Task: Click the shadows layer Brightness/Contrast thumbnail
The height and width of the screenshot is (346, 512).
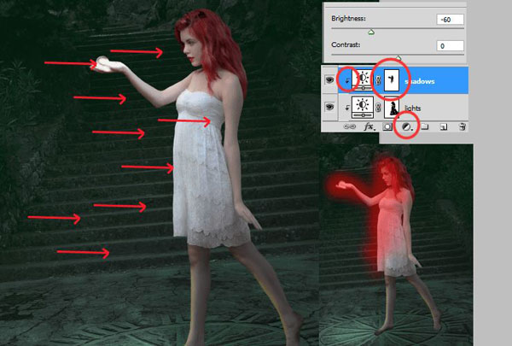Action: point(363,79)
